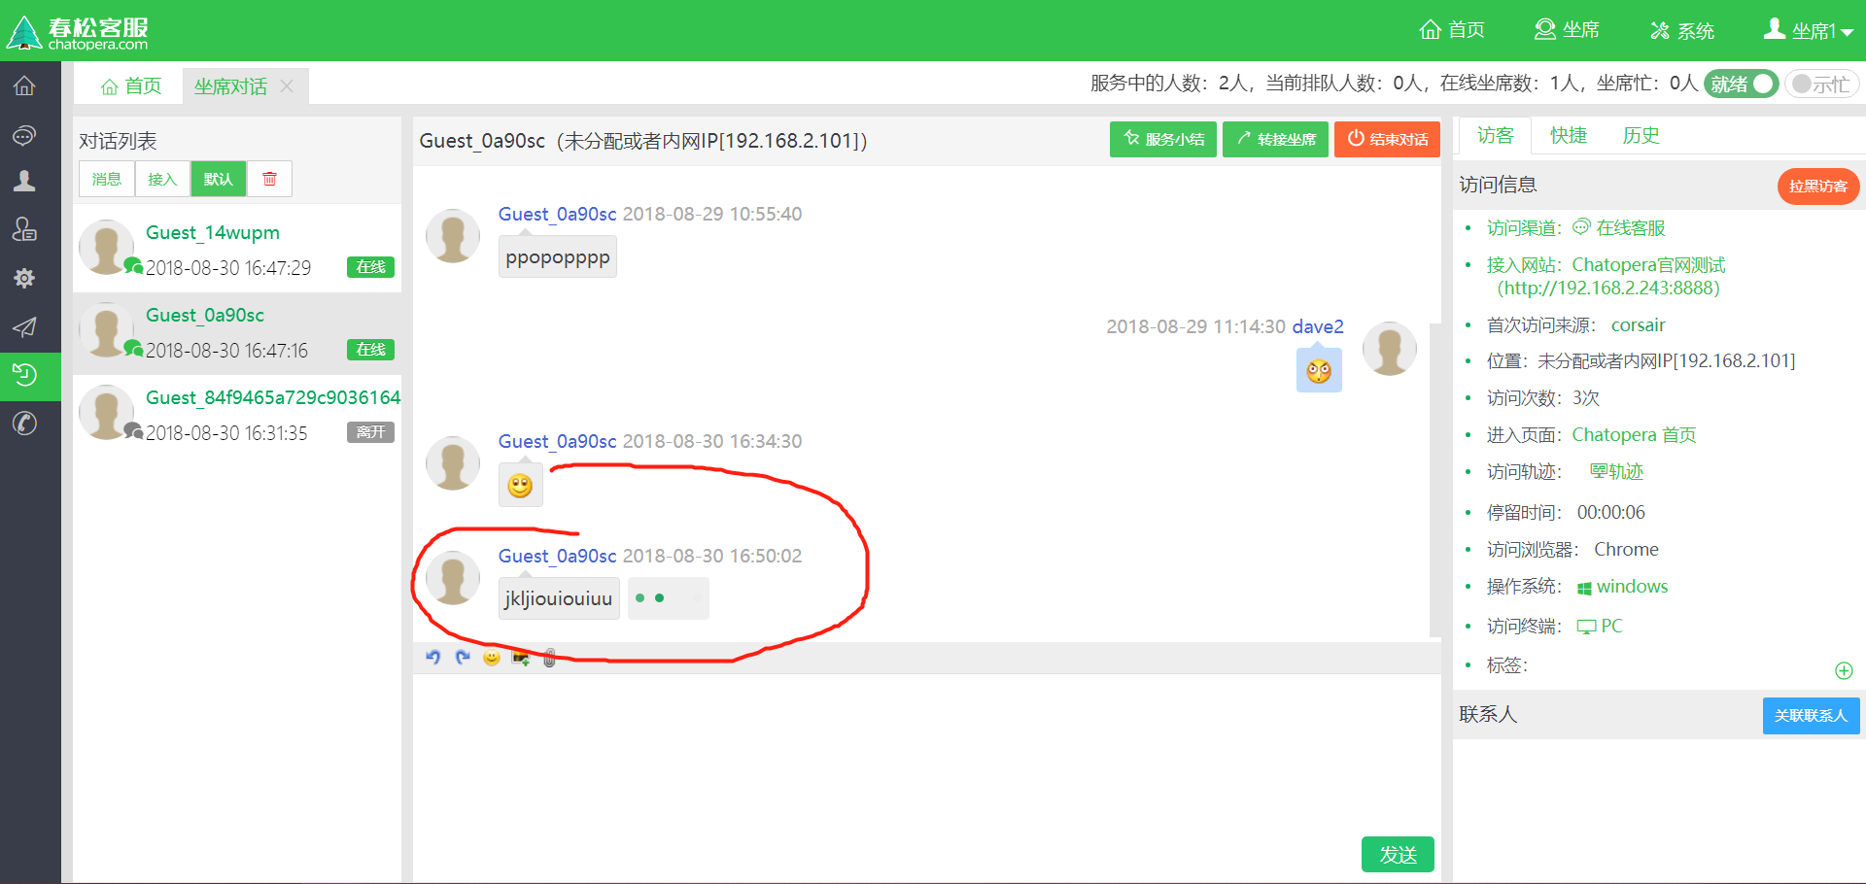Switch to the 快捷 quick replies tab

pyautogui.click(x=1568, y=135)
